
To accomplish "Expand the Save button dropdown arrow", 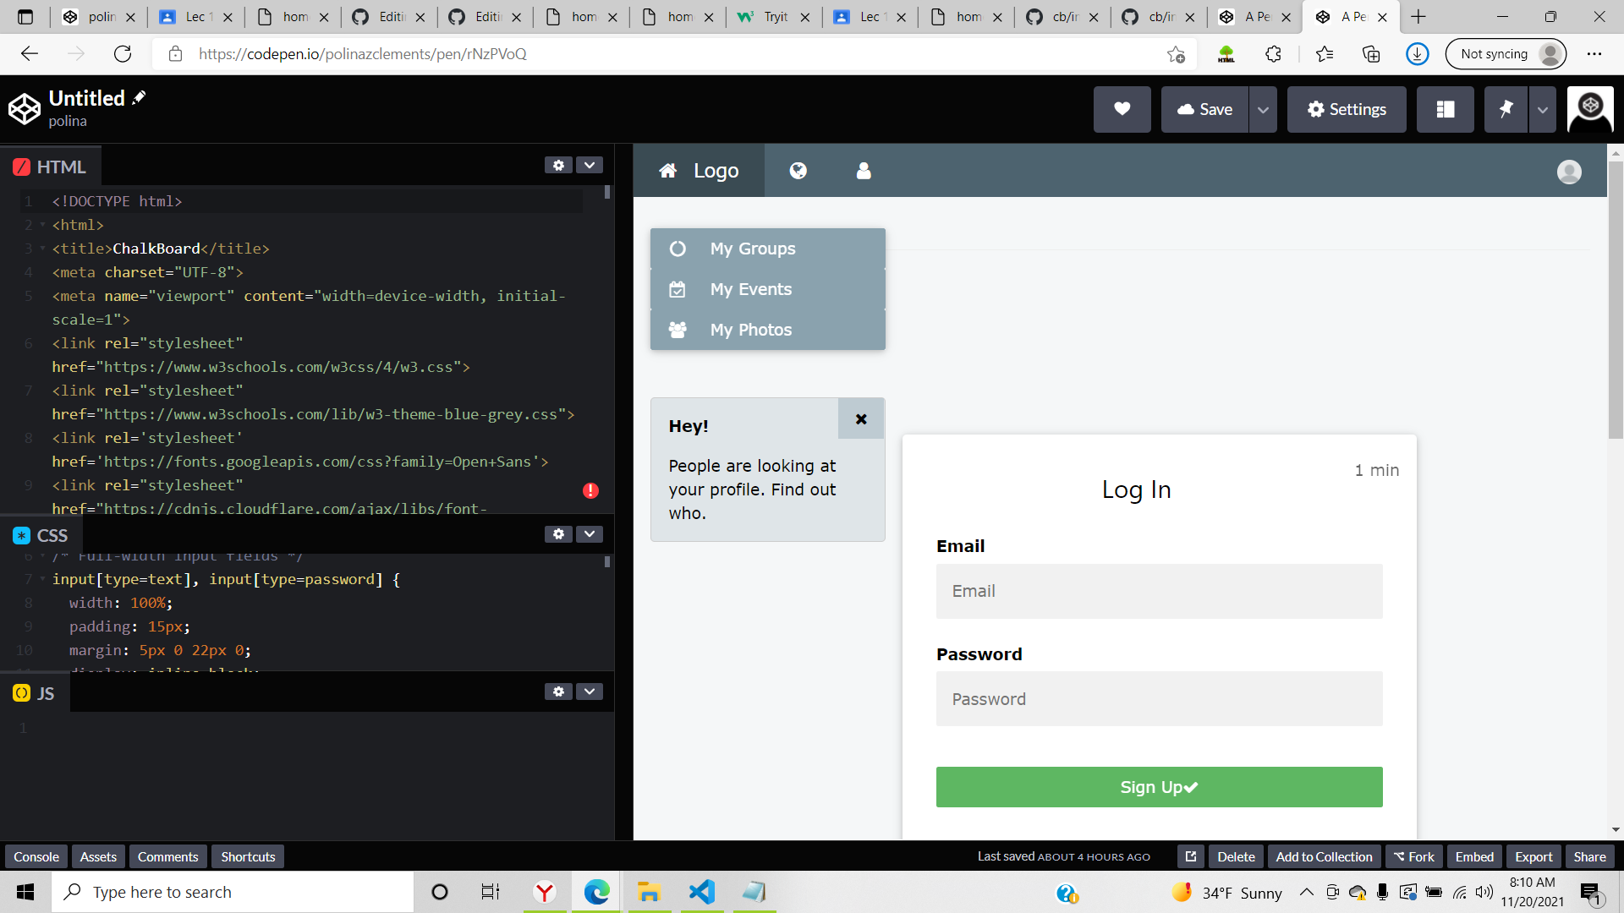I will pos(1263,109).
